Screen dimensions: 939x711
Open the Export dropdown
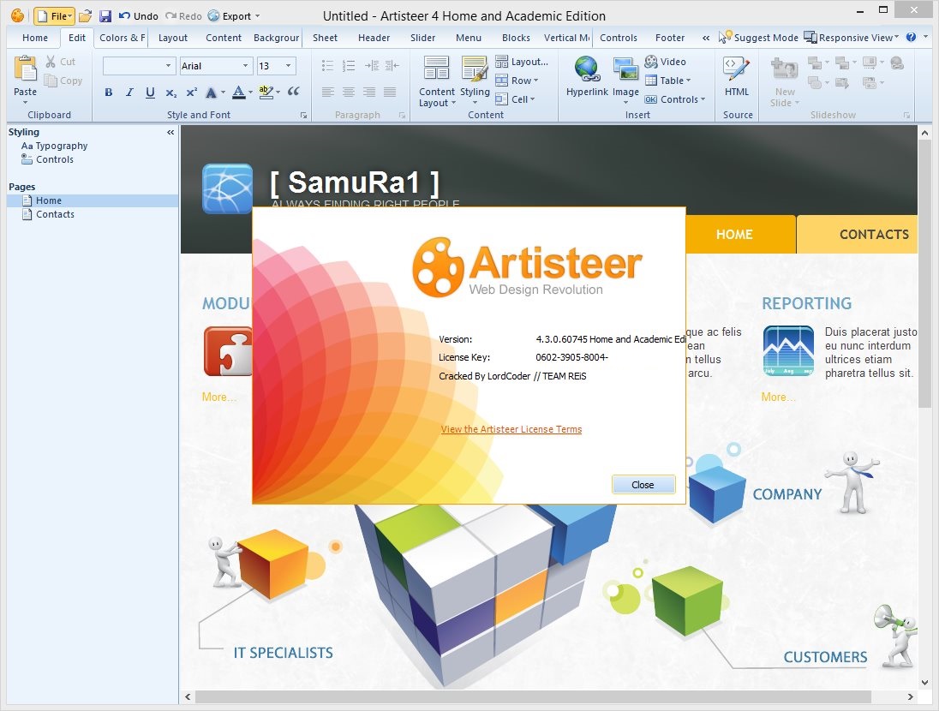pyautogui.click(x=234, y=16)
